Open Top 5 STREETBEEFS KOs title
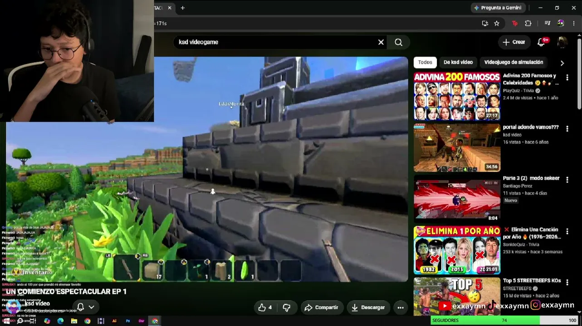The height and width of the screenshot is (326, 582). 532,281
